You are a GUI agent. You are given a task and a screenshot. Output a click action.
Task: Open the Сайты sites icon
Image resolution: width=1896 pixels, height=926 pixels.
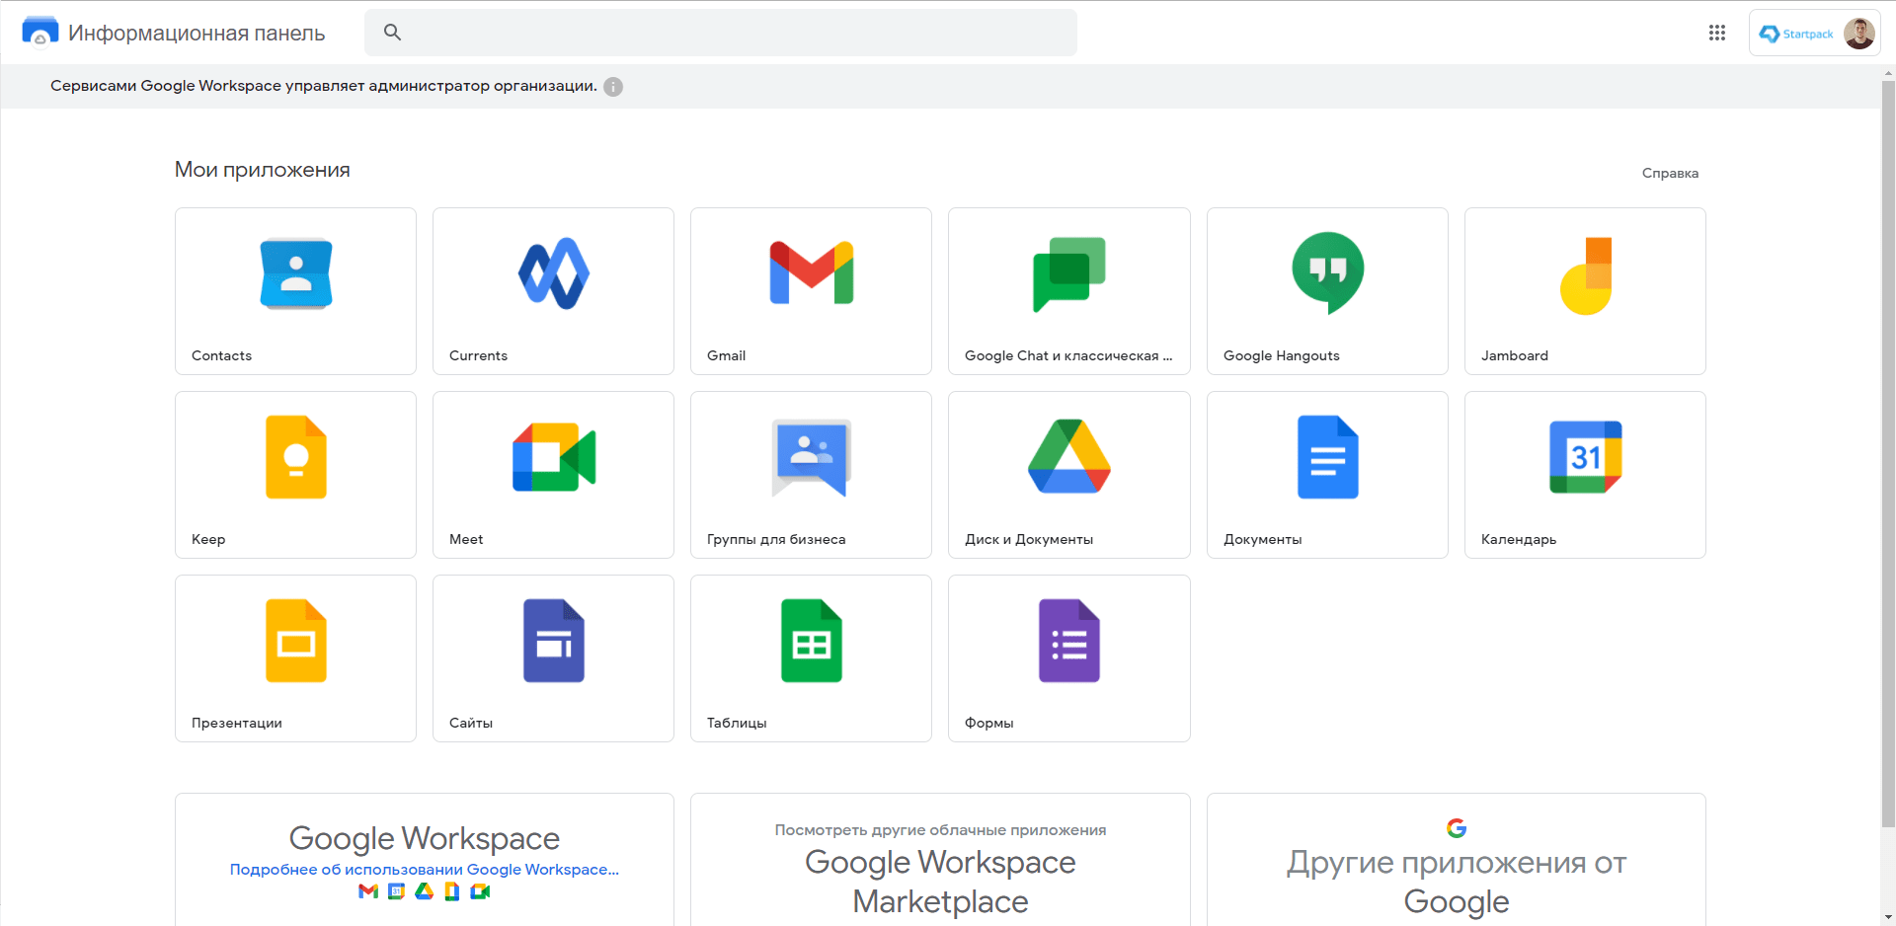(x=554, y=641)
